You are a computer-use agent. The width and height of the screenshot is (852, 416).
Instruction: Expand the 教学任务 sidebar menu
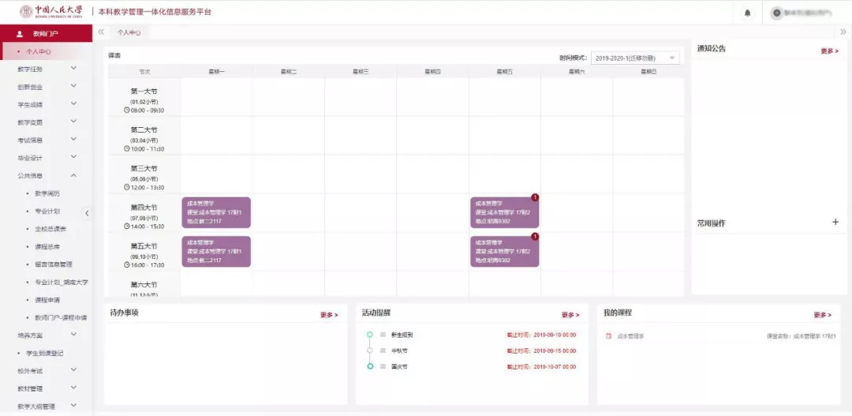coord(46,69)
